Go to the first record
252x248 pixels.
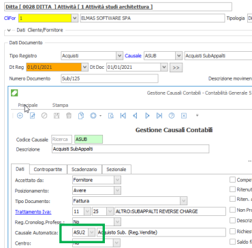tap(123, 116)
